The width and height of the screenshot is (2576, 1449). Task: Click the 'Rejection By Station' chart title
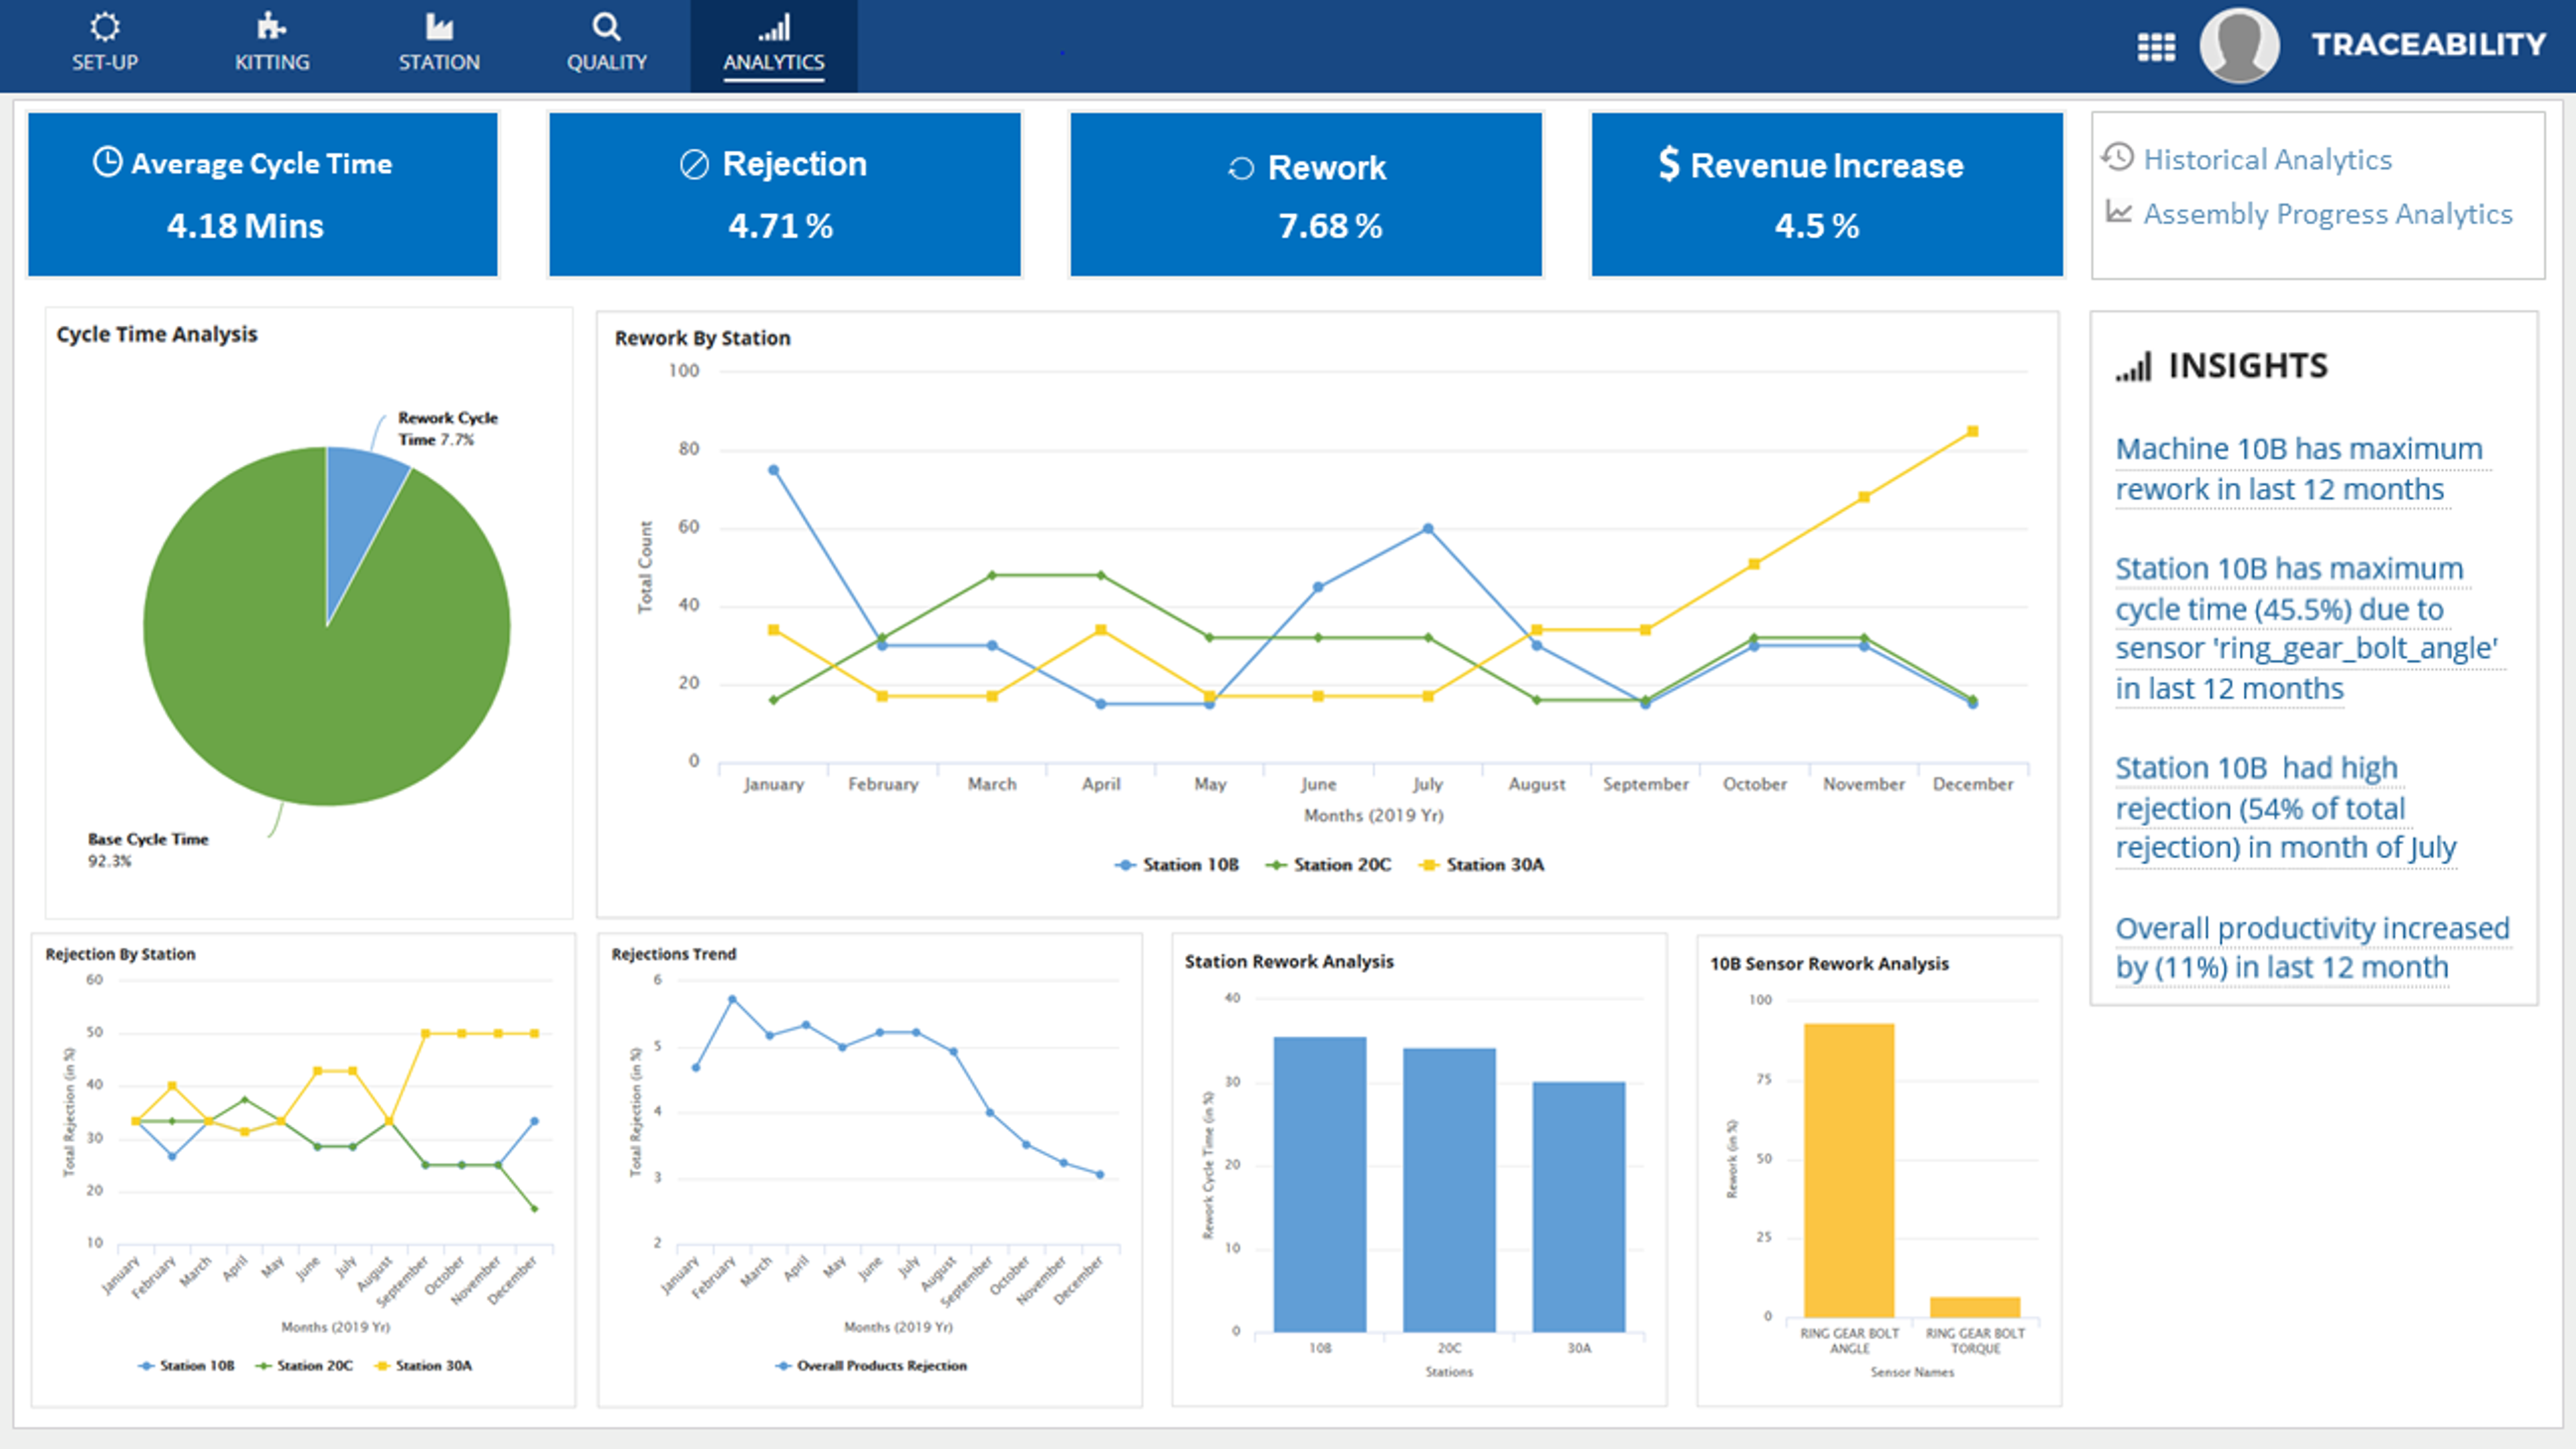(120, 954)
